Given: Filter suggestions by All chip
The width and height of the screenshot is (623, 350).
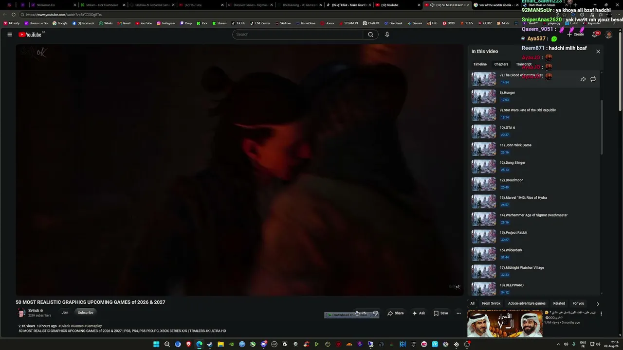Looking at the screenshot, I should [472, 304].
